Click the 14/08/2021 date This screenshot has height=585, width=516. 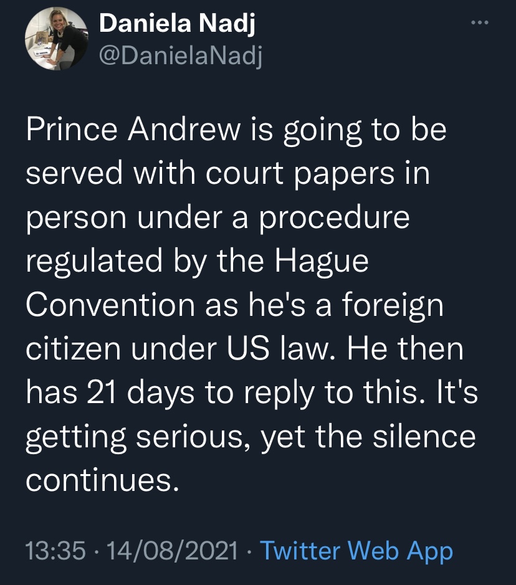coord(173,551)
